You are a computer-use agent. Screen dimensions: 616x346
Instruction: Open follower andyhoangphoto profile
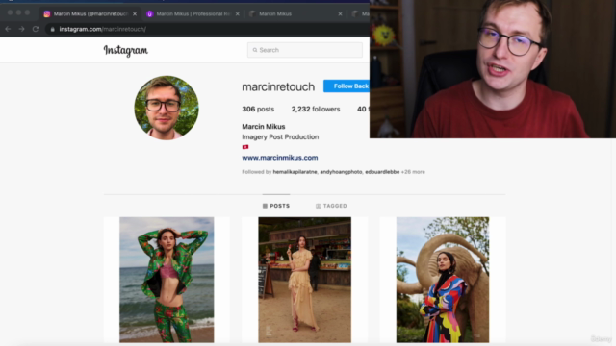click(x=341, y=172)
